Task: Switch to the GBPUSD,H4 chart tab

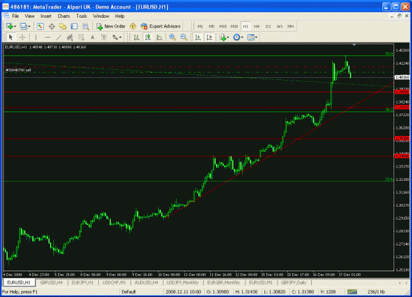Action: [x=51, y=282]
